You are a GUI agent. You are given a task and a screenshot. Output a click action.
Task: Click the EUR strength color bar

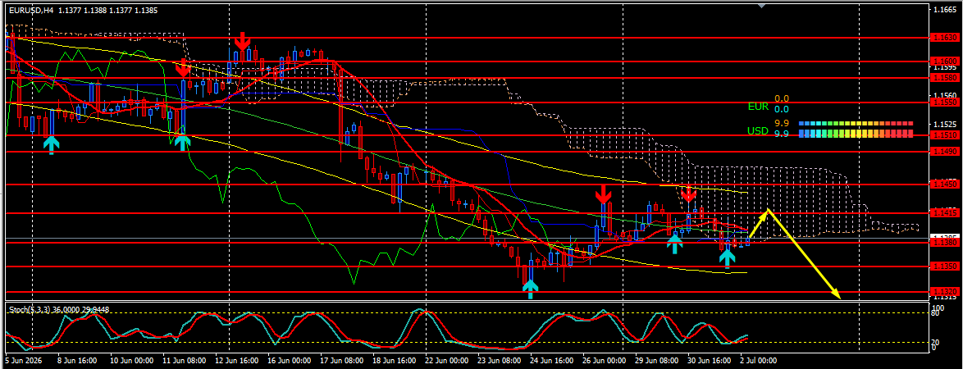856,123
